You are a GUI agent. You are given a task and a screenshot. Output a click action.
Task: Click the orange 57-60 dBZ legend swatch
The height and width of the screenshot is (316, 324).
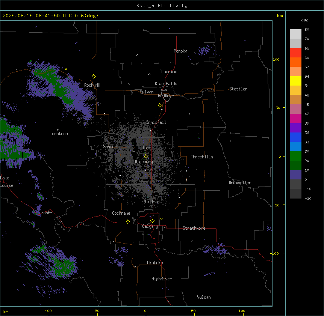(295, 62)
